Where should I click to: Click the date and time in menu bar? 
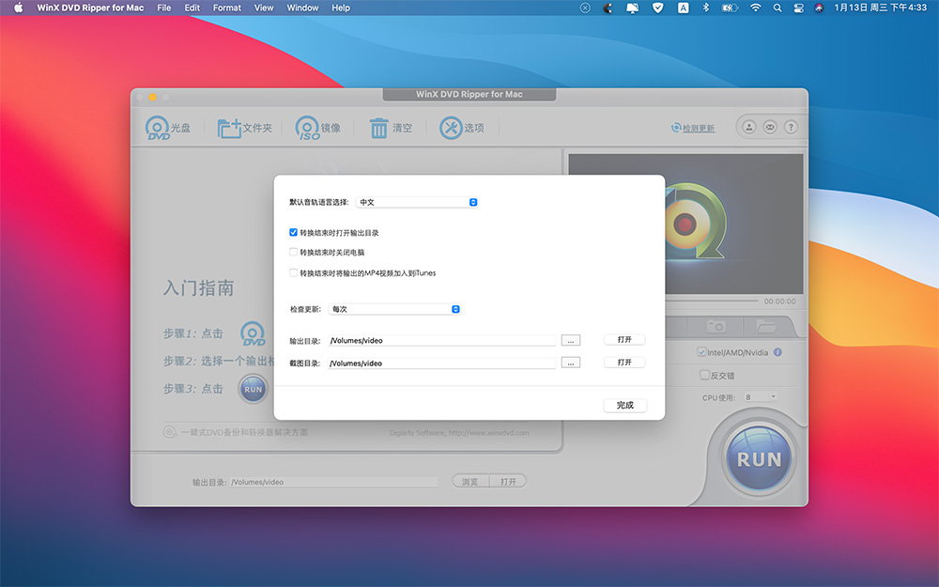pyautogui.click(x=881, y=8)
